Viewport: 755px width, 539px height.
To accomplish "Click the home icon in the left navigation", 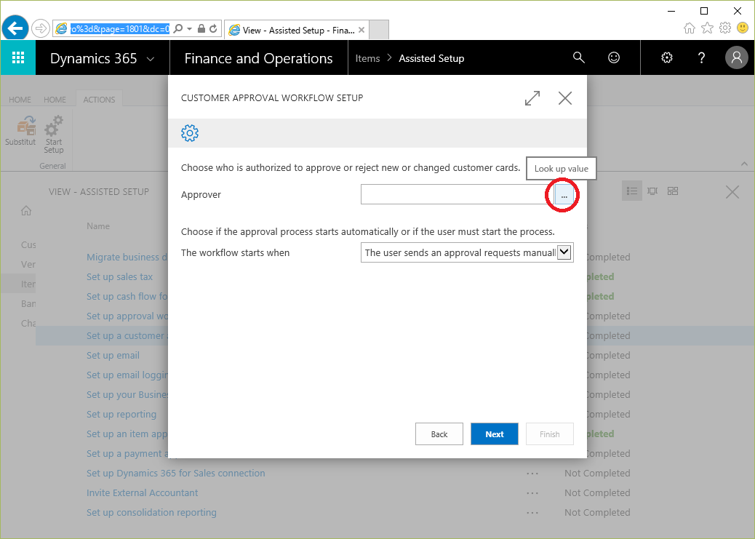I will [26, 210].
